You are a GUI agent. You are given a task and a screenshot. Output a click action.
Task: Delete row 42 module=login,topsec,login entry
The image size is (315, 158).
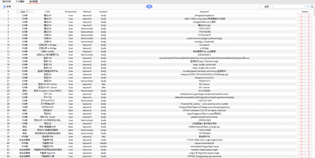point(309,150)
